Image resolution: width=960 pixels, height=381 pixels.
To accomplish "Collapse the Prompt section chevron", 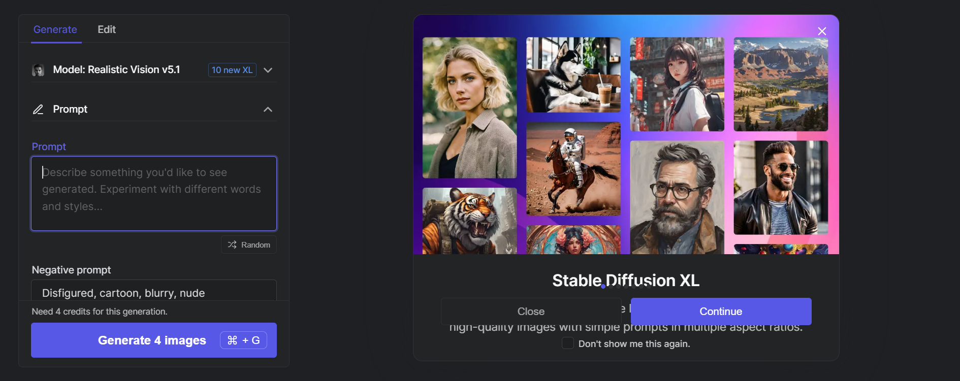I will coord(268,110).
